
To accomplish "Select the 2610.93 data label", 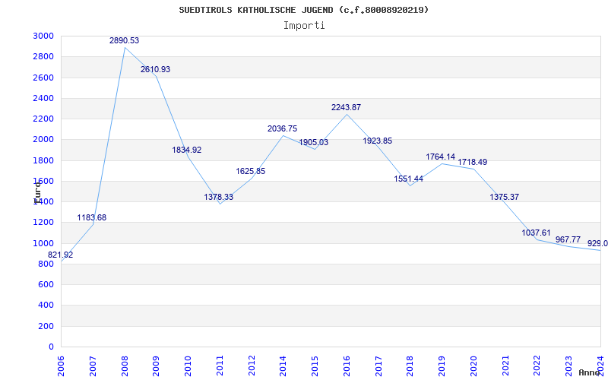I will tap(156, 69).
